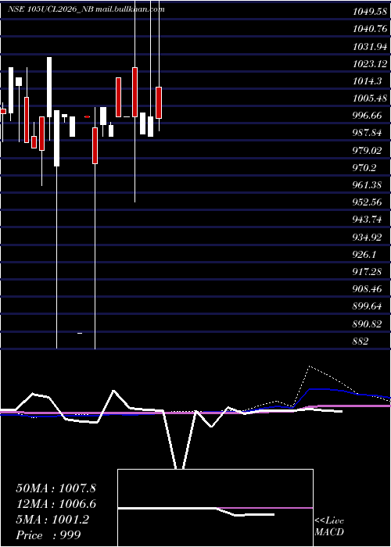Select the 996.66 price label
The width and height of the screenshot is (391, 547).
coord(367,116)
